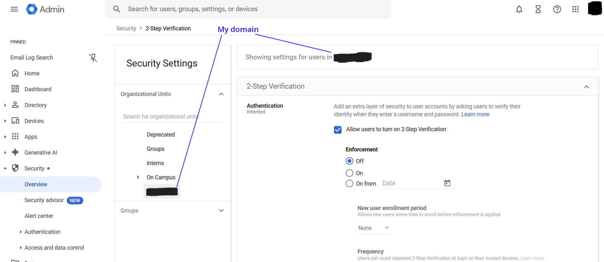Open the new user enrollment period dropdown
Viewport: 604px width, 262px height.
374,228
